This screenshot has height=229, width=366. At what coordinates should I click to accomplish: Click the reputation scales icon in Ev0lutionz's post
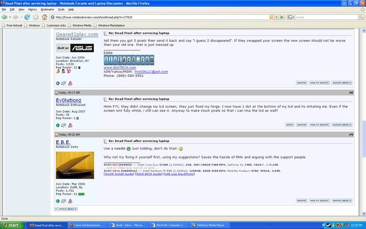pyautogui.click(x=64, y=125)
